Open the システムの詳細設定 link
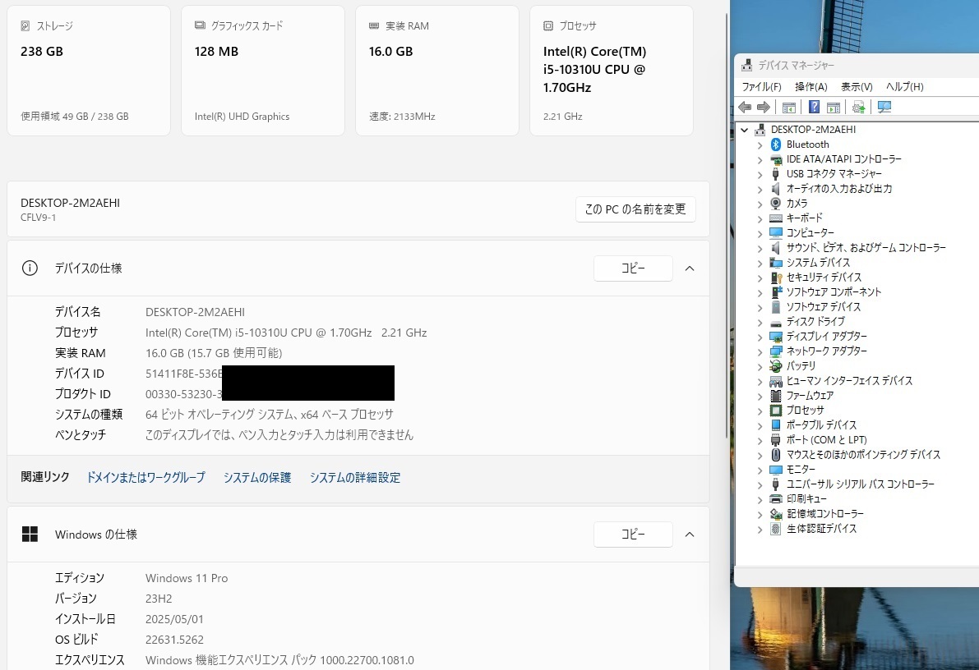Image resolution: width=979 pixels, height=670 pixels. (x=354, y=477)
